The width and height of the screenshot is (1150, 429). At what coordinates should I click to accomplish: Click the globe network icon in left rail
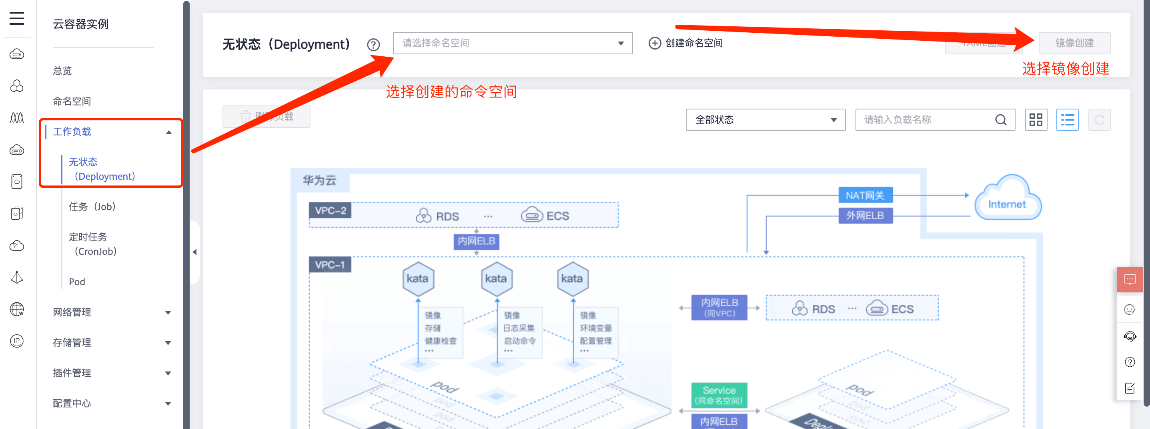pyautogui.click(x=16, y=309)
